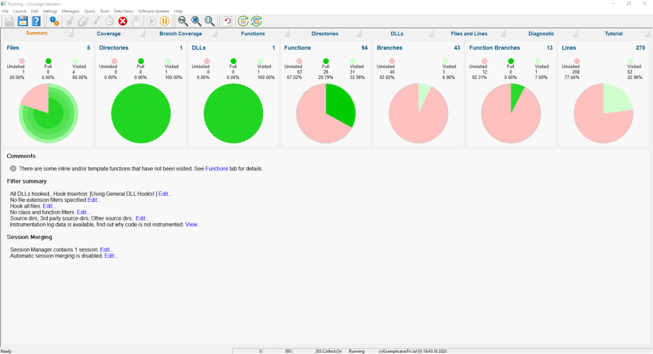Open the Data Views menu
653x354 pixels.
click(123, 11)
